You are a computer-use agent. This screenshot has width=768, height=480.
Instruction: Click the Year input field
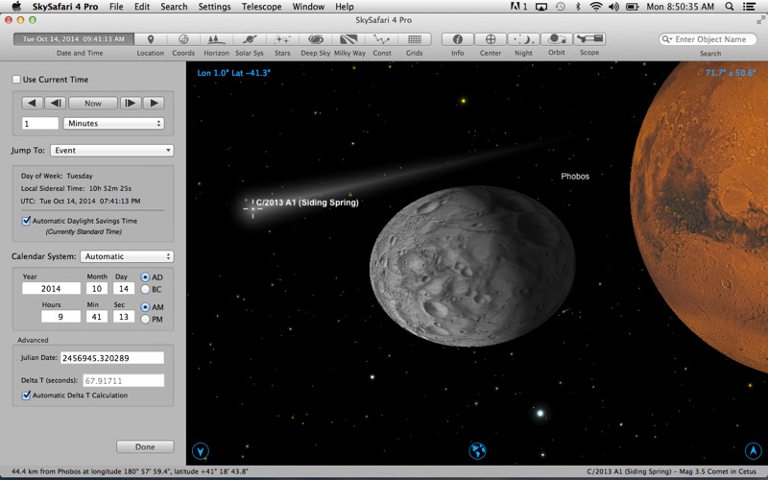click(x=51, y=289)
